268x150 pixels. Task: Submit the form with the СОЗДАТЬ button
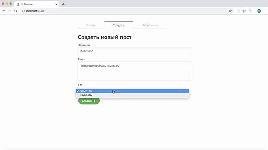[89, 101]
